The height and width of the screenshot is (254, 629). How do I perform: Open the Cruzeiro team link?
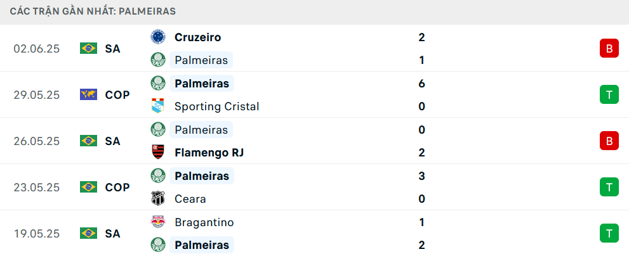[197, 37]
